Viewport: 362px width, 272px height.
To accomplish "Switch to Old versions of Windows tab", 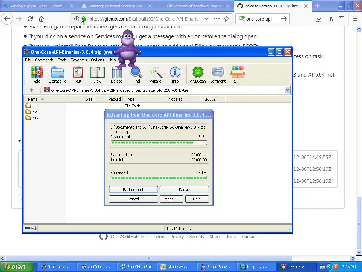I will pos(195,6).
